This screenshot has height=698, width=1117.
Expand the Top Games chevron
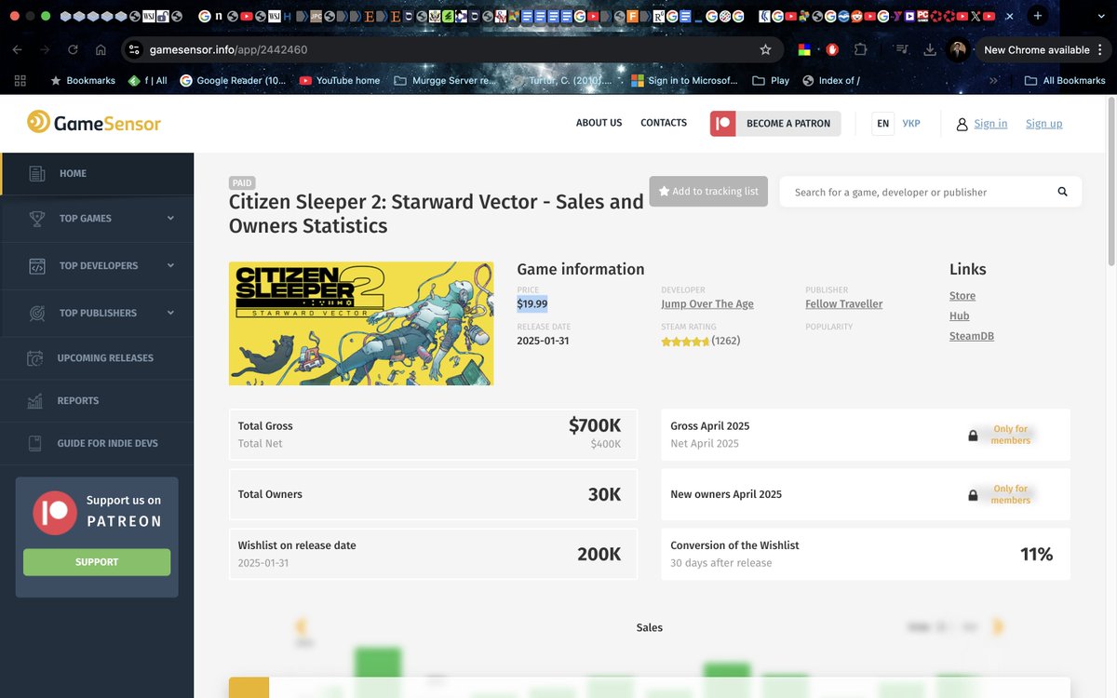click(170, 219)
